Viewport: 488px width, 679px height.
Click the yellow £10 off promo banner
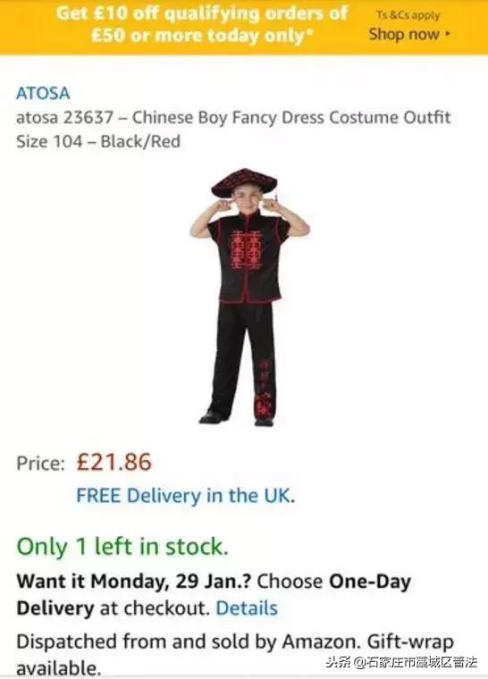coord(244,27)
